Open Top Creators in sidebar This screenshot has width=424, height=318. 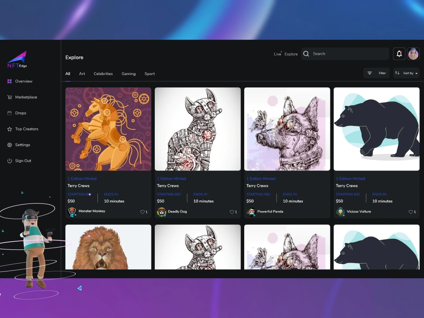click(26, 129)
